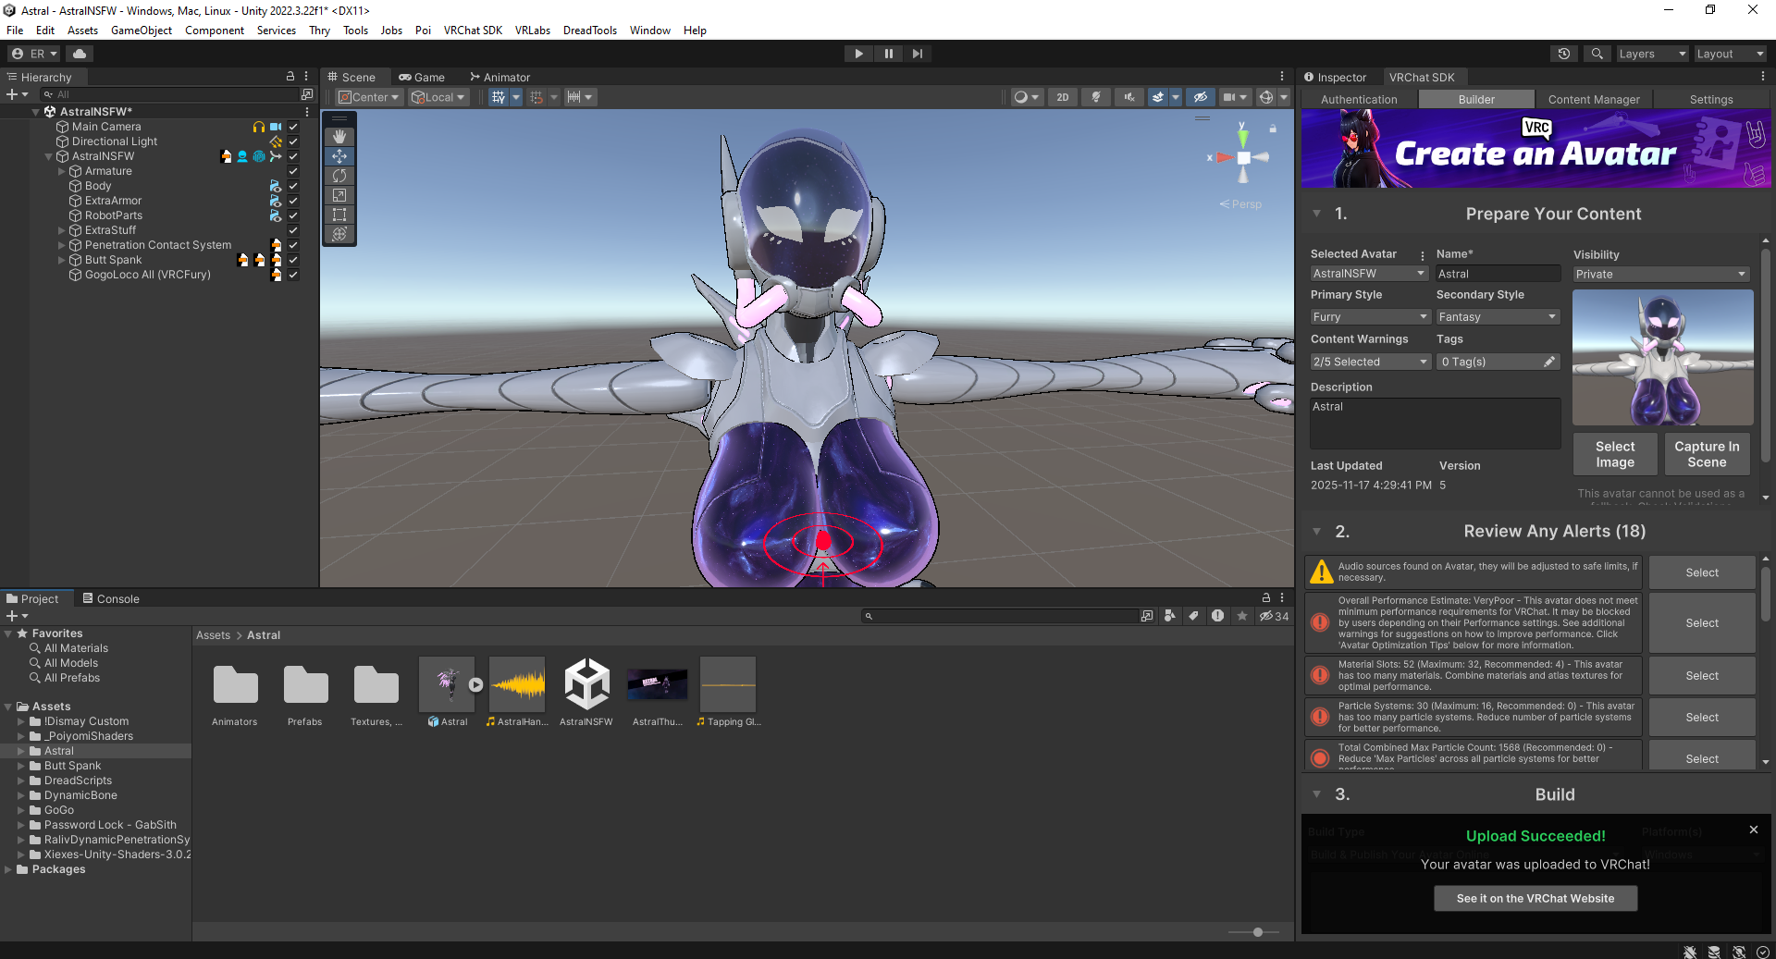Toggle gizmos visibility in the Scene toolbar
Viewport: 1776px width, 959px height.
point(1266,97)
